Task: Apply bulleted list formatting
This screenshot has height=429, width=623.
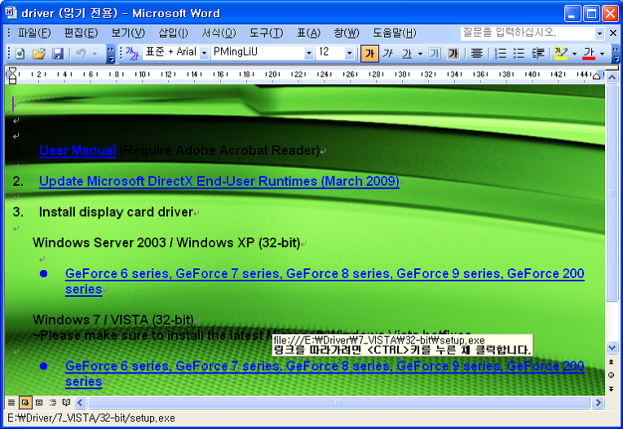Action: pyautogui.click(x=519, y=53)
